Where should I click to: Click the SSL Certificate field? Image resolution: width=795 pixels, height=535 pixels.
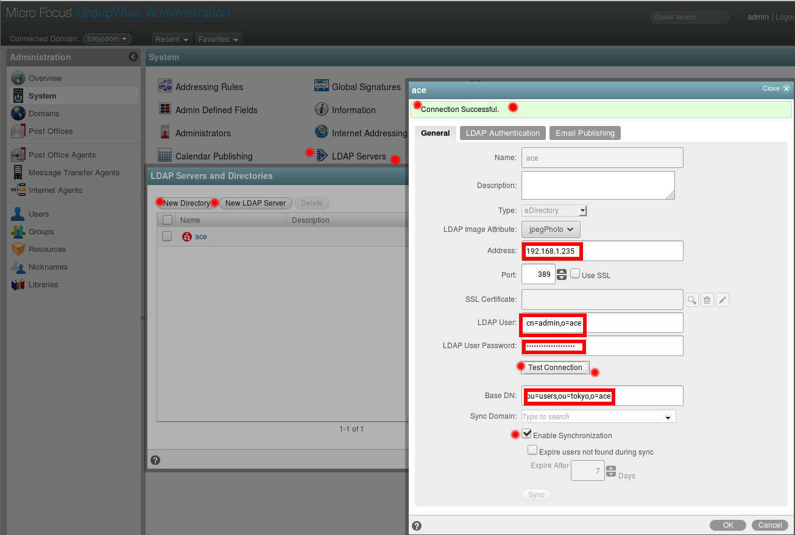point(602,299)
